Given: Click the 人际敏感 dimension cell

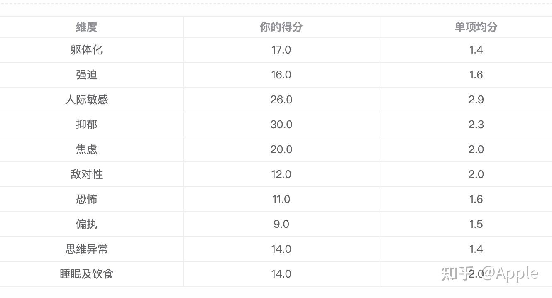Looking at the screenshot, I should (x=87, y=100).
